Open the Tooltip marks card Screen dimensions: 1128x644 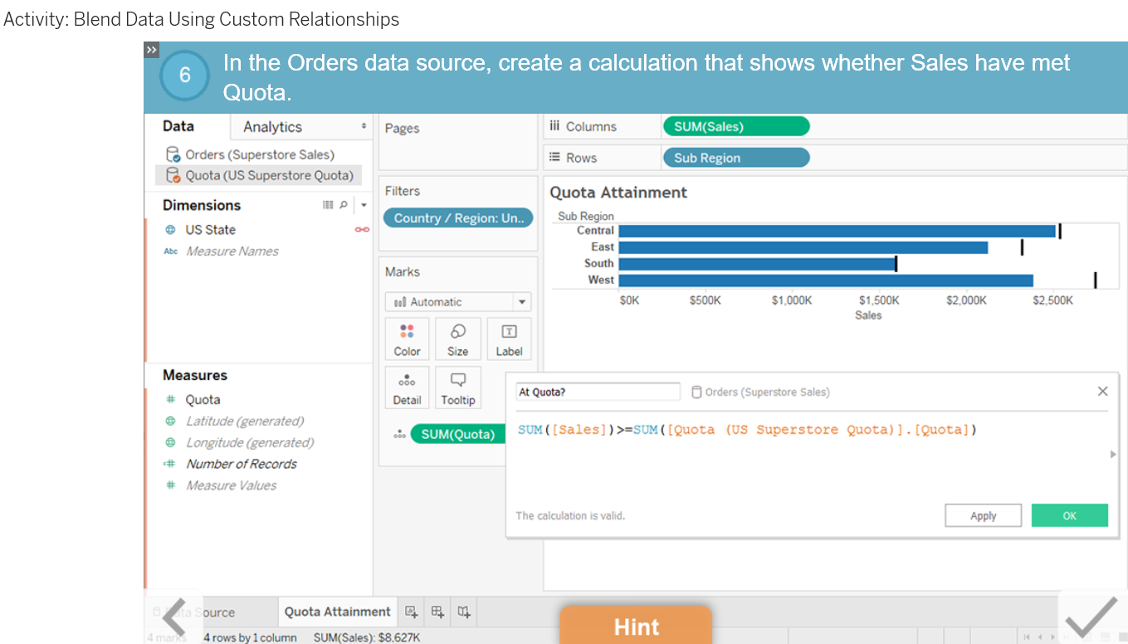point(457,388)
